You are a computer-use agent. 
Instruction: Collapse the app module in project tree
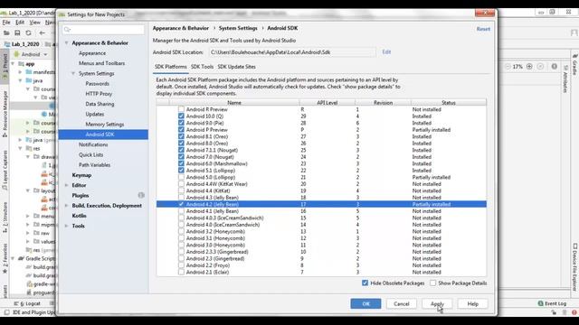point(14,64)
